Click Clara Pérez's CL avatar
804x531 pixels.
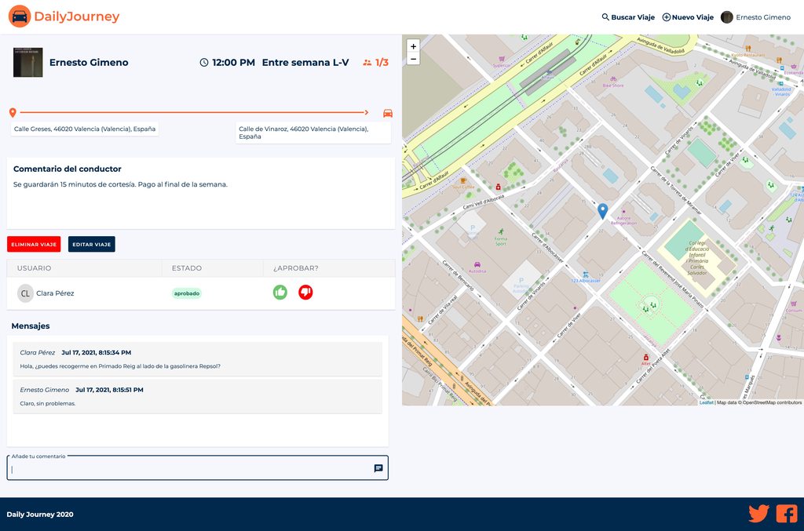pyautogui.click(x=25, y=293)
